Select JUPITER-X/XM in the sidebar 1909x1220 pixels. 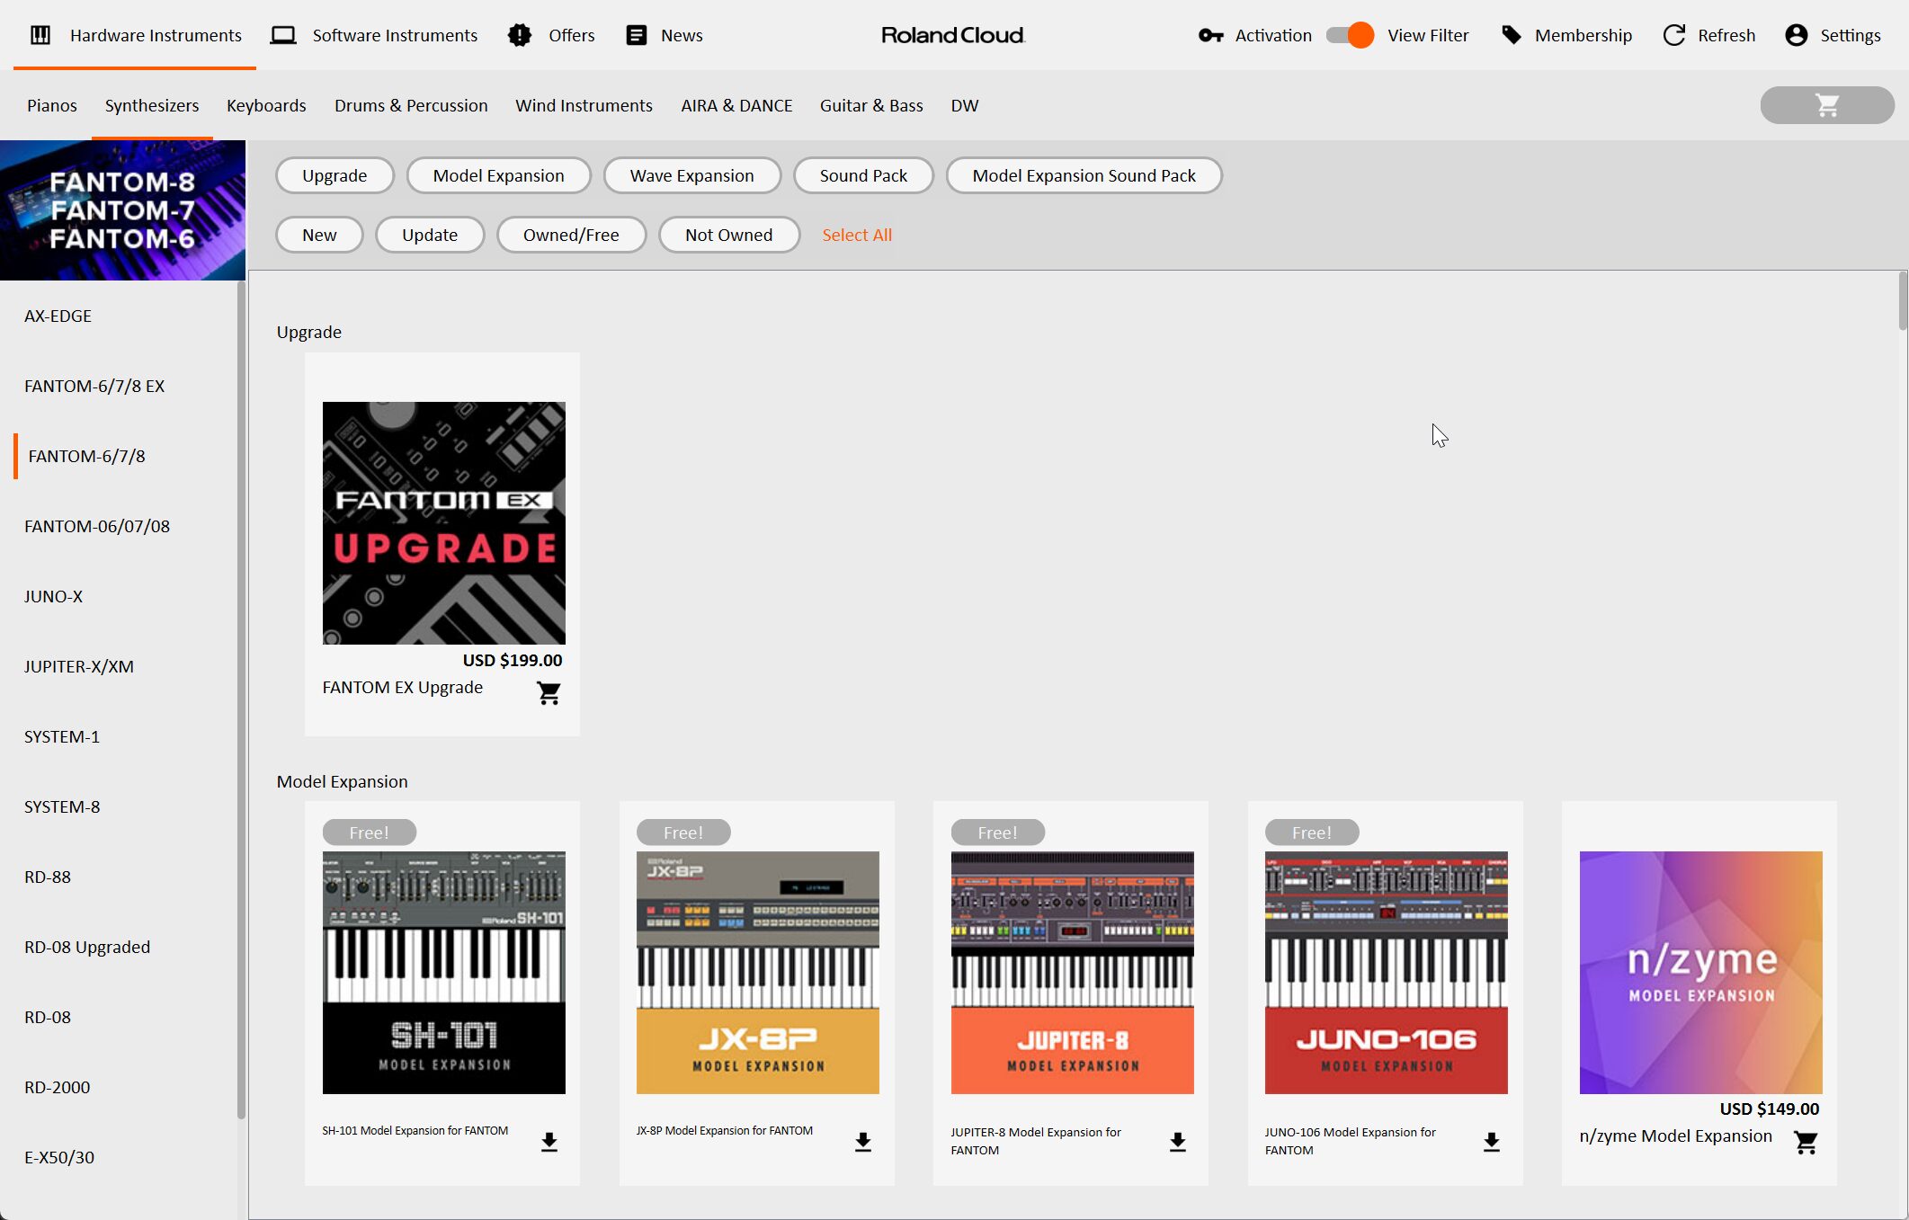79,666
